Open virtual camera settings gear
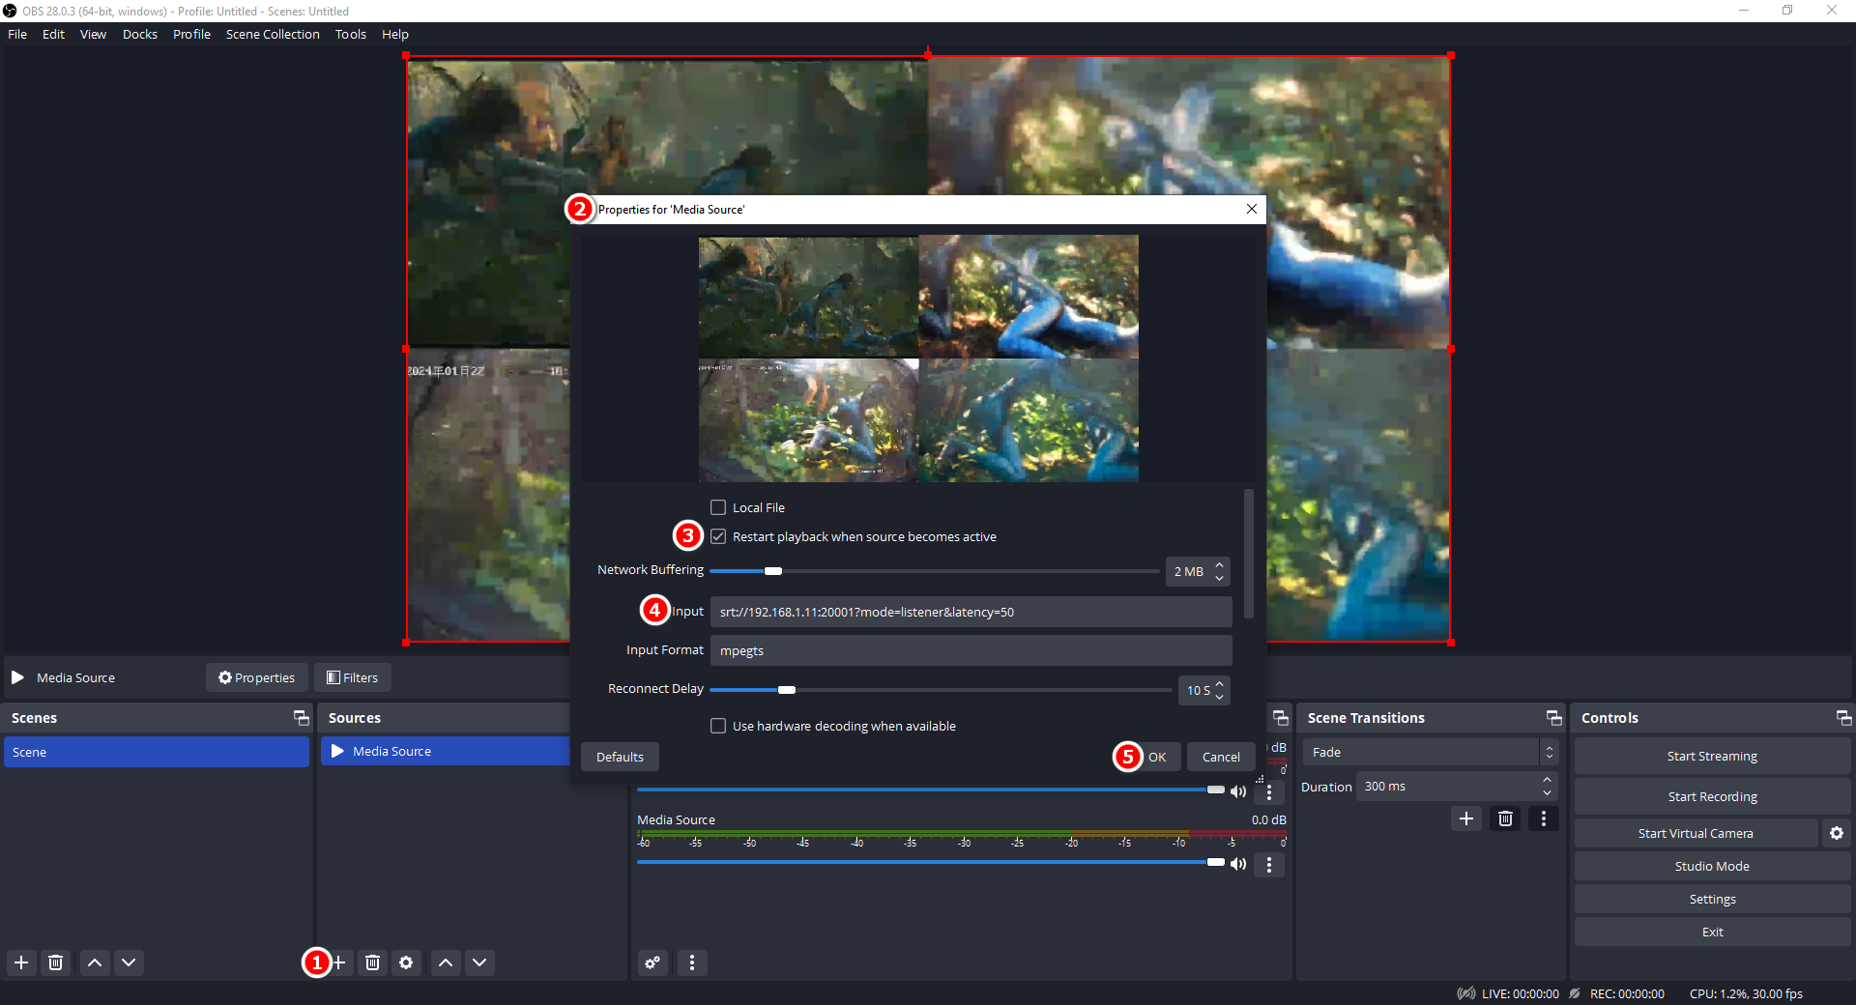The width and height of the screenshot is (1856, 1005). click(1837, 833)
